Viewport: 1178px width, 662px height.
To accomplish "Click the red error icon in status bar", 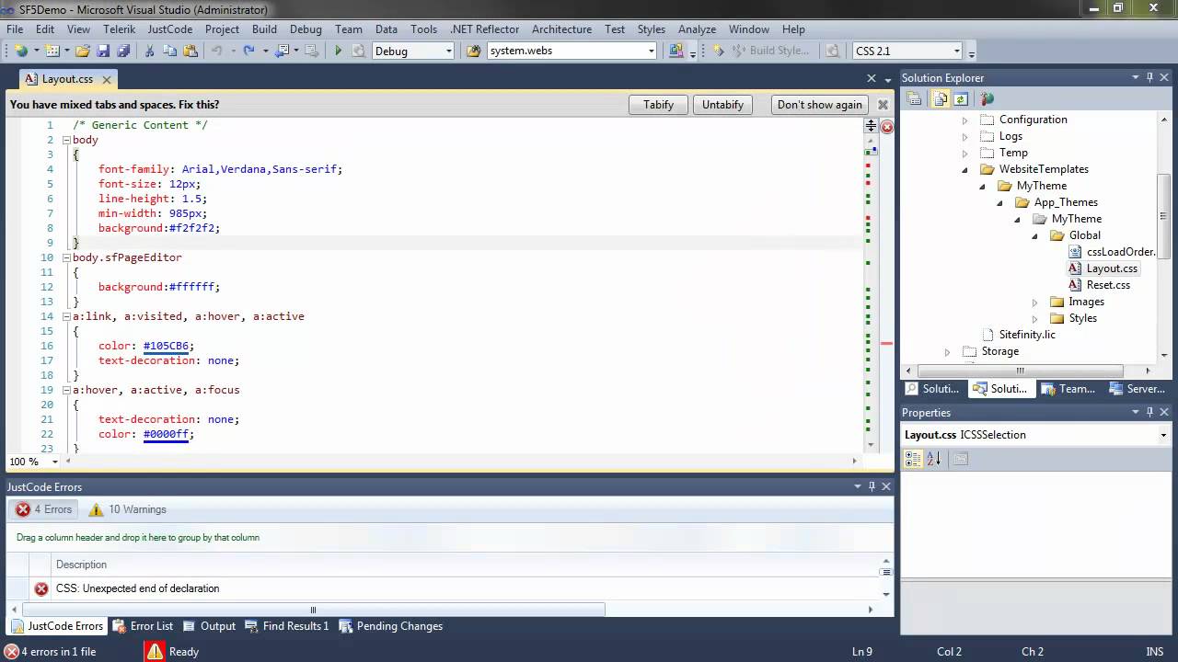I will pos(12,652).
